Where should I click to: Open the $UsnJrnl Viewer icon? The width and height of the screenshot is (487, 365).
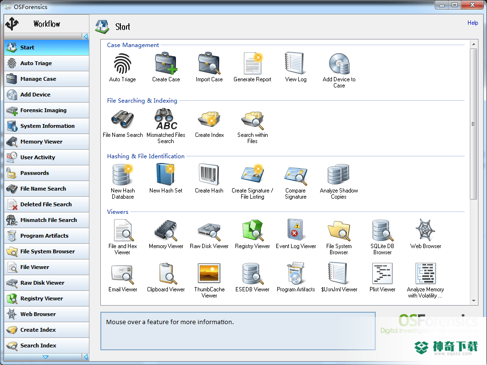(338, 274)
